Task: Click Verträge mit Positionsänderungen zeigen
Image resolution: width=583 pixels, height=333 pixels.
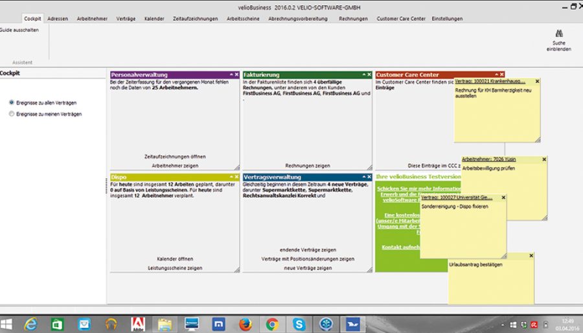Action: pos(308,259)
